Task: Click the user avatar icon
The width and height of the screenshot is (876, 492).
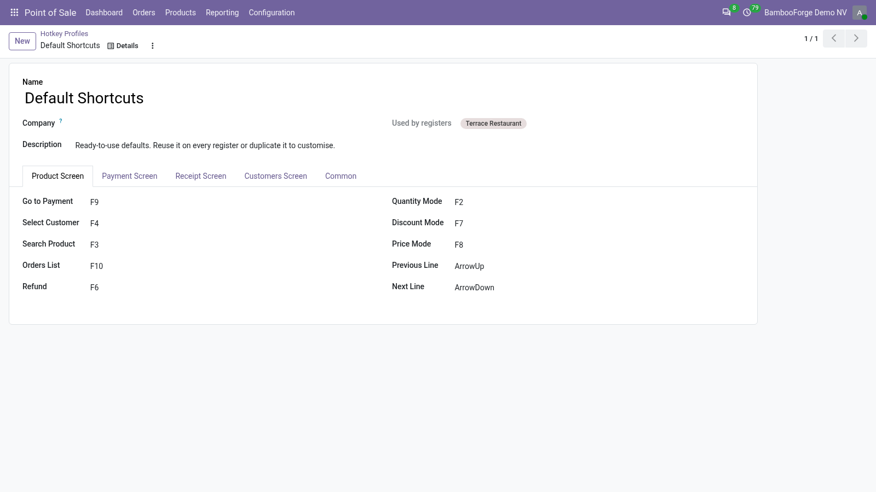Action: [860, 13]
